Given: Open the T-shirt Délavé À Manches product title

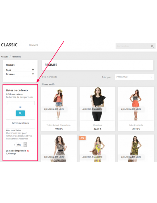Looking at the screenshot, I should 59,125.
